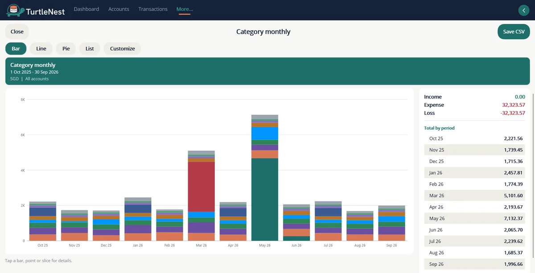Click the Oct 25 period total row
The height and width of the screenshot is (273, 535).
pyautogui.click(x=474, y=139)
